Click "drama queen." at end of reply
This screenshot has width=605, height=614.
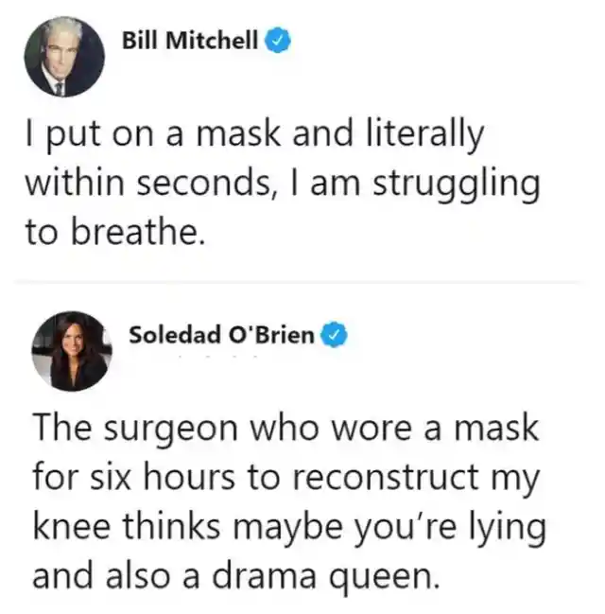pos(326,577)
